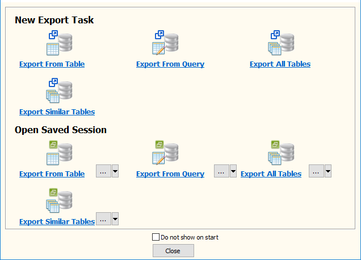This screenshot has width=361, height=260.
Task: Expand recent sessions dropdown for saved Export All Tables
Action: tap(328, 171)
